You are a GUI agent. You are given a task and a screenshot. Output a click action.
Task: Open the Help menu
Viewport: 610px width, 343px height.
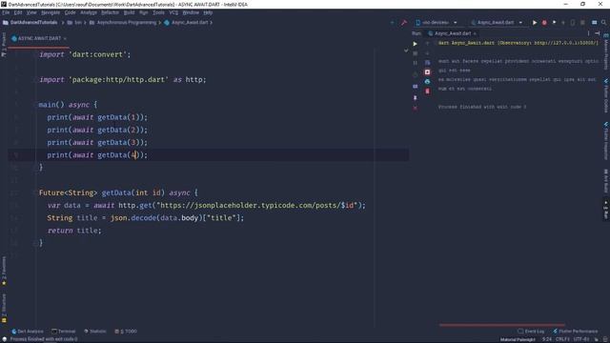click(x=208, y=12)
